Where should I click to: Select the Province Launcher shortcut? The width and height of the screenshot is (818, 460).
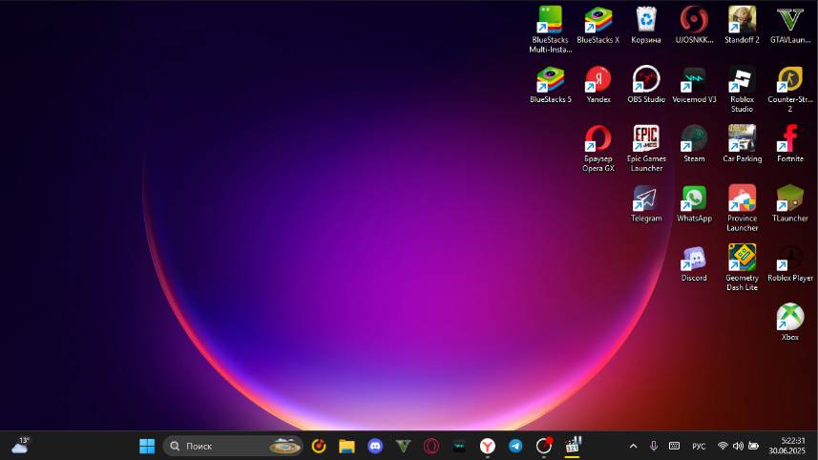pos(743,208)
